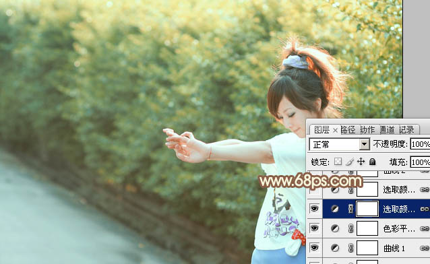The image size is (430, 264).
Task: Click the link icon at right of 色彩平... row
Action: point(424,228)
